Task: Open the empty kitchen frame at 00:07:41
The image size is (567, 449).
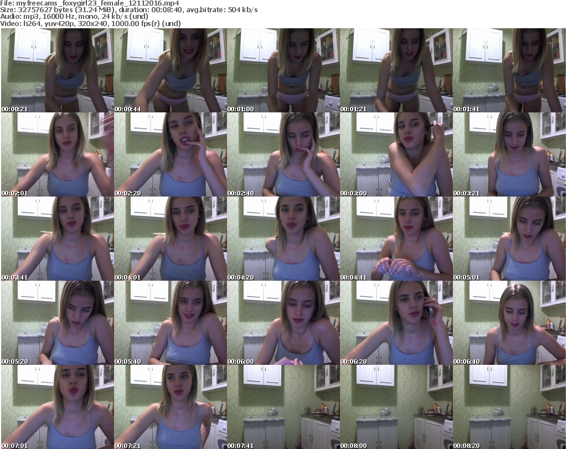Action: (x=283, y=407)
